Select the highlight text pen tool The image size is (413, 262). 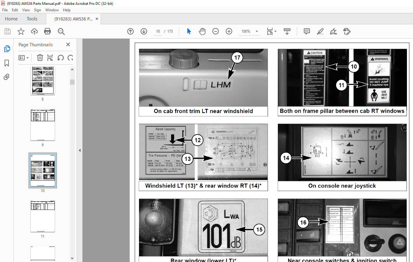tap(320, 31)
